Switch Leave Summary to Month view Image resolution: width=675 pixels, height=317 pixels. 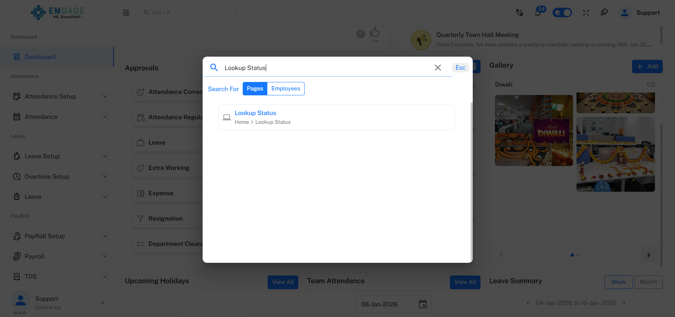648,282
